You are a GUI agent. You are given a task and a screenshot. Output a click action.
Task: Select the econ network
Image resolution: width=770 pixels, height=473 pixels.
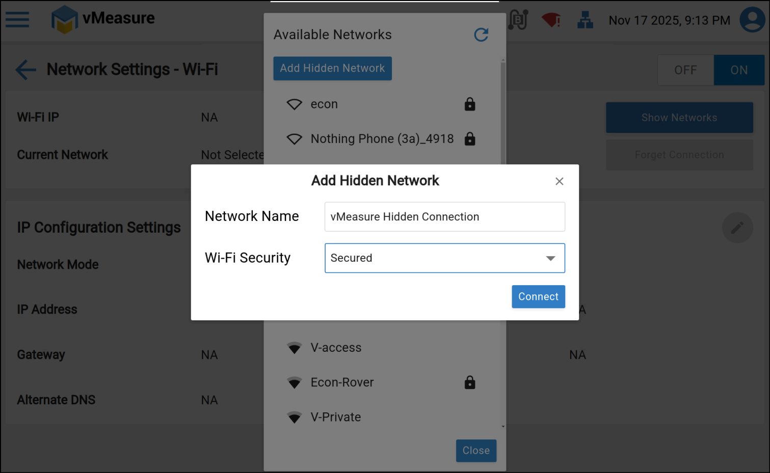324,104
